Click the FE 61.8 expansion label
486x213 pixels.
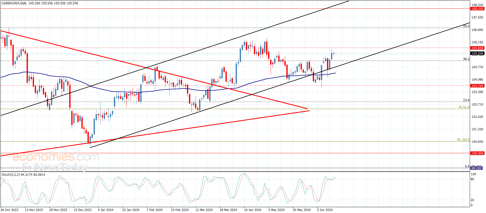click(464, 107)
